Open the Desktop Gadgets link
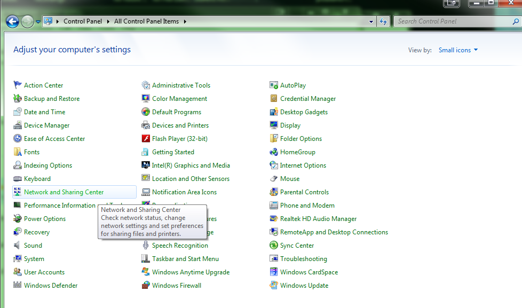 (304, 112)
